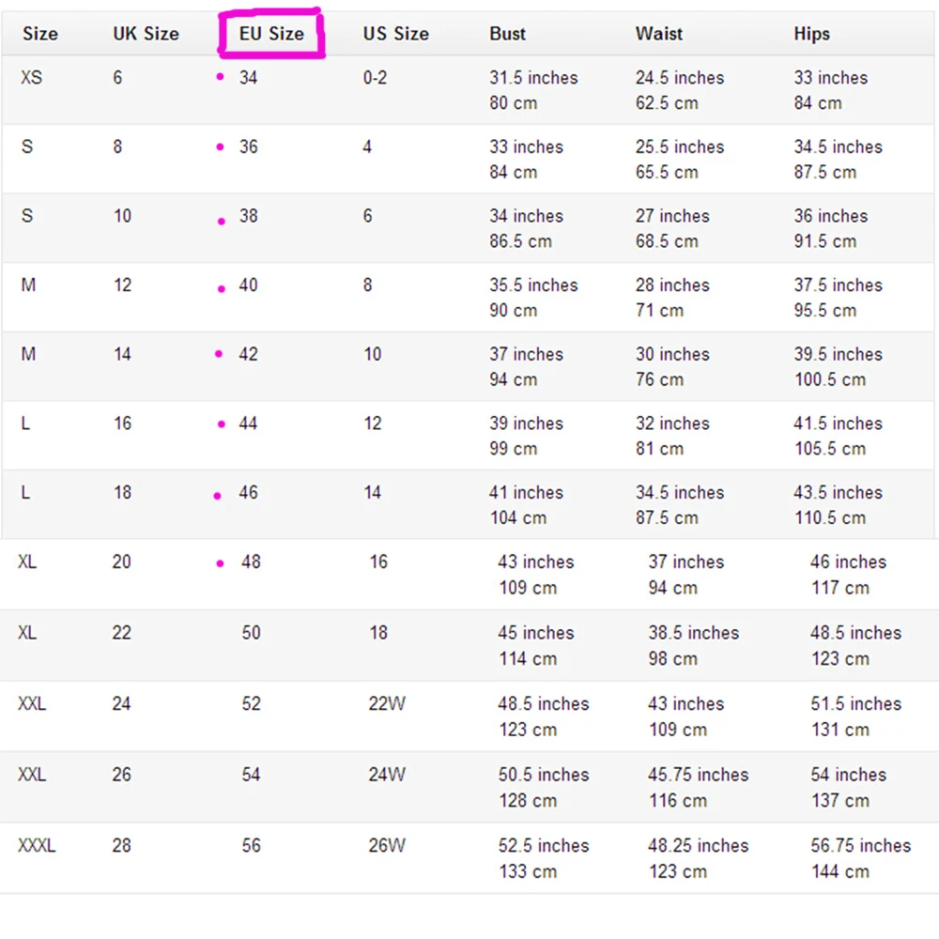Select the Waist column header
Viewport: 939px width, 939px height.
[x=658, y=35]
